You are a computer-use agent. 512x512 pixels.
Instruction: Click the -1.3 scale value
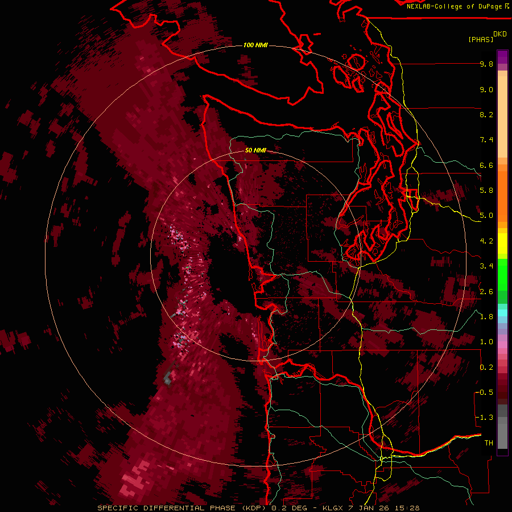485,418
